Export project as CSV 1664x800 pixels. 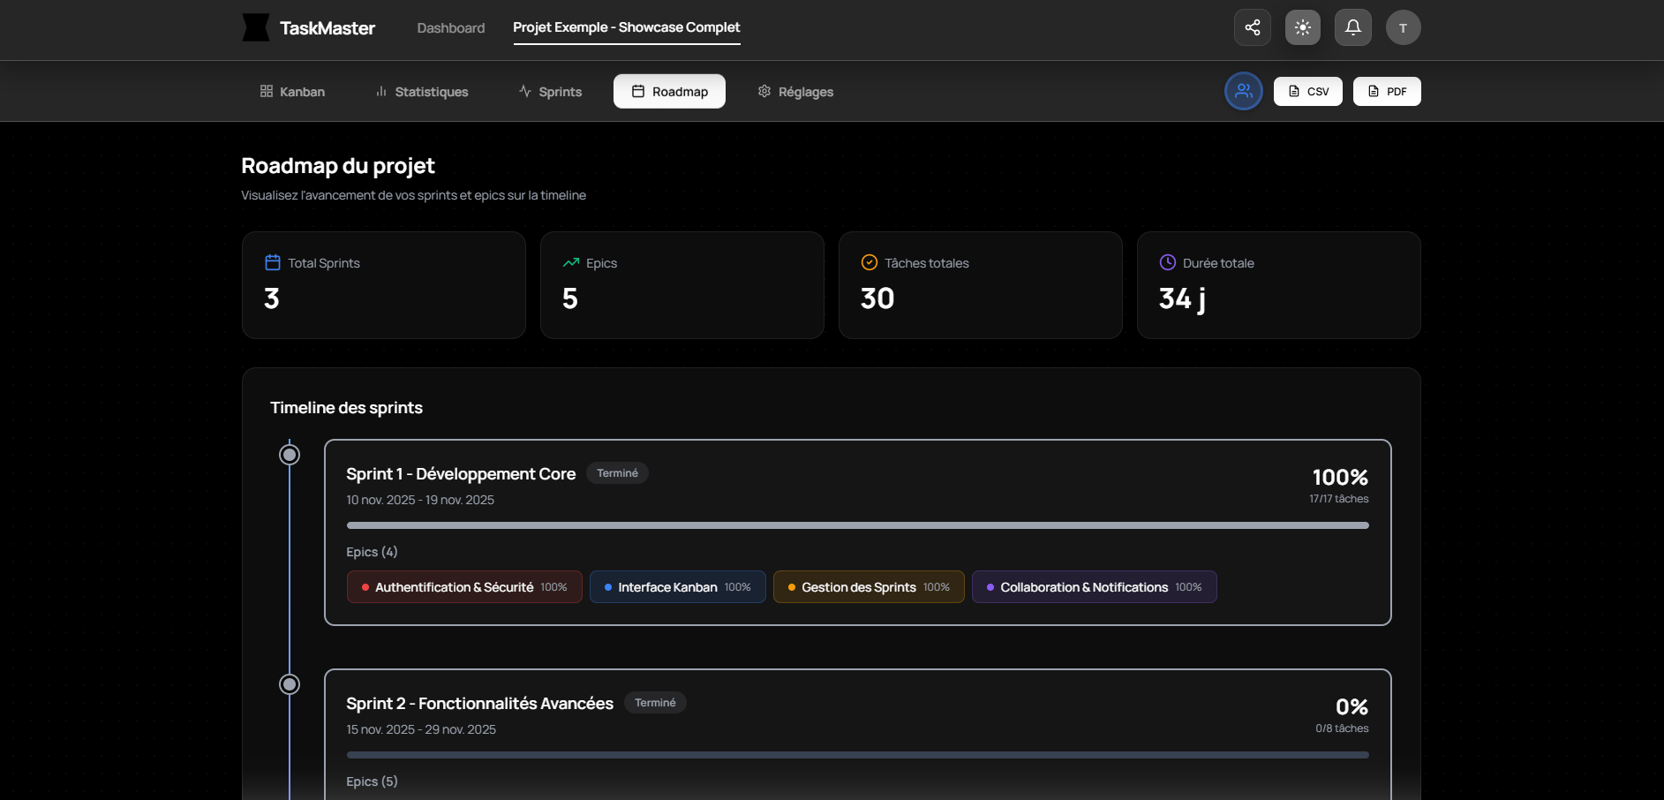(1308, 91)
